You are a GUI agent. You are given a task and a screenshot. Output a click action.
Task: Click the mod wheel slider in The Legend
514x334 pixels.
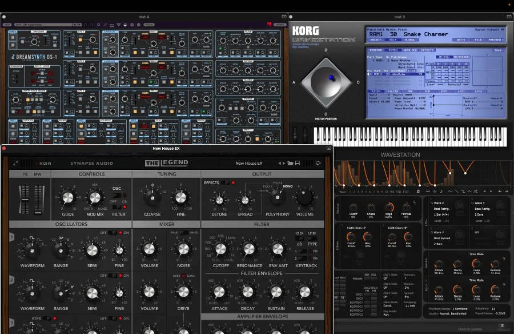39,212
